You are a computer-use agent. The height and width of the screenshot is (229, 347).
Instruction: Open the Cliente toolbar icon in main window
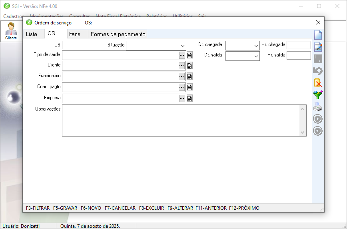point(11,31)
